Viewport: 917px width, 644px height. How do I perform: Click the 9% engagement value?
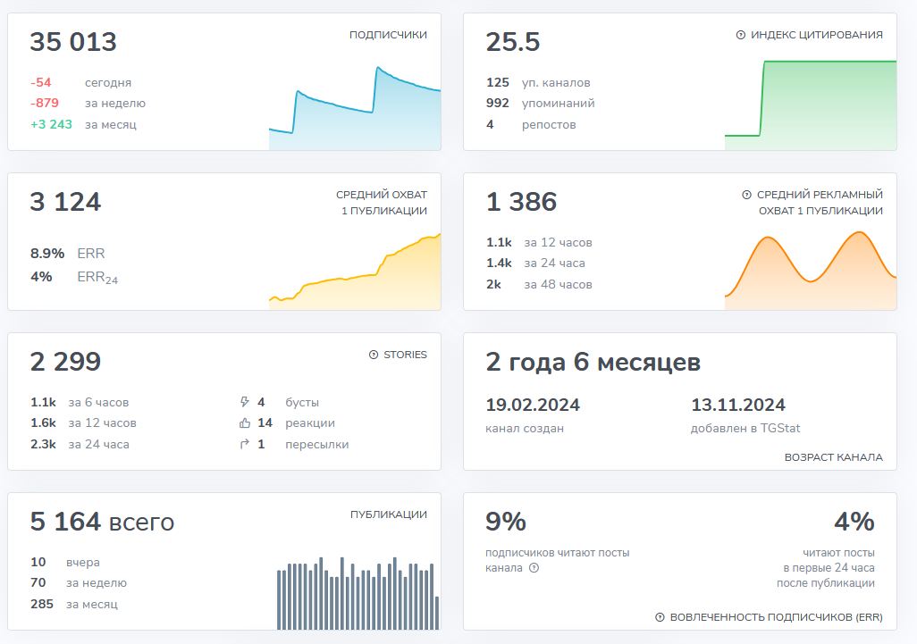coord(506,522)
